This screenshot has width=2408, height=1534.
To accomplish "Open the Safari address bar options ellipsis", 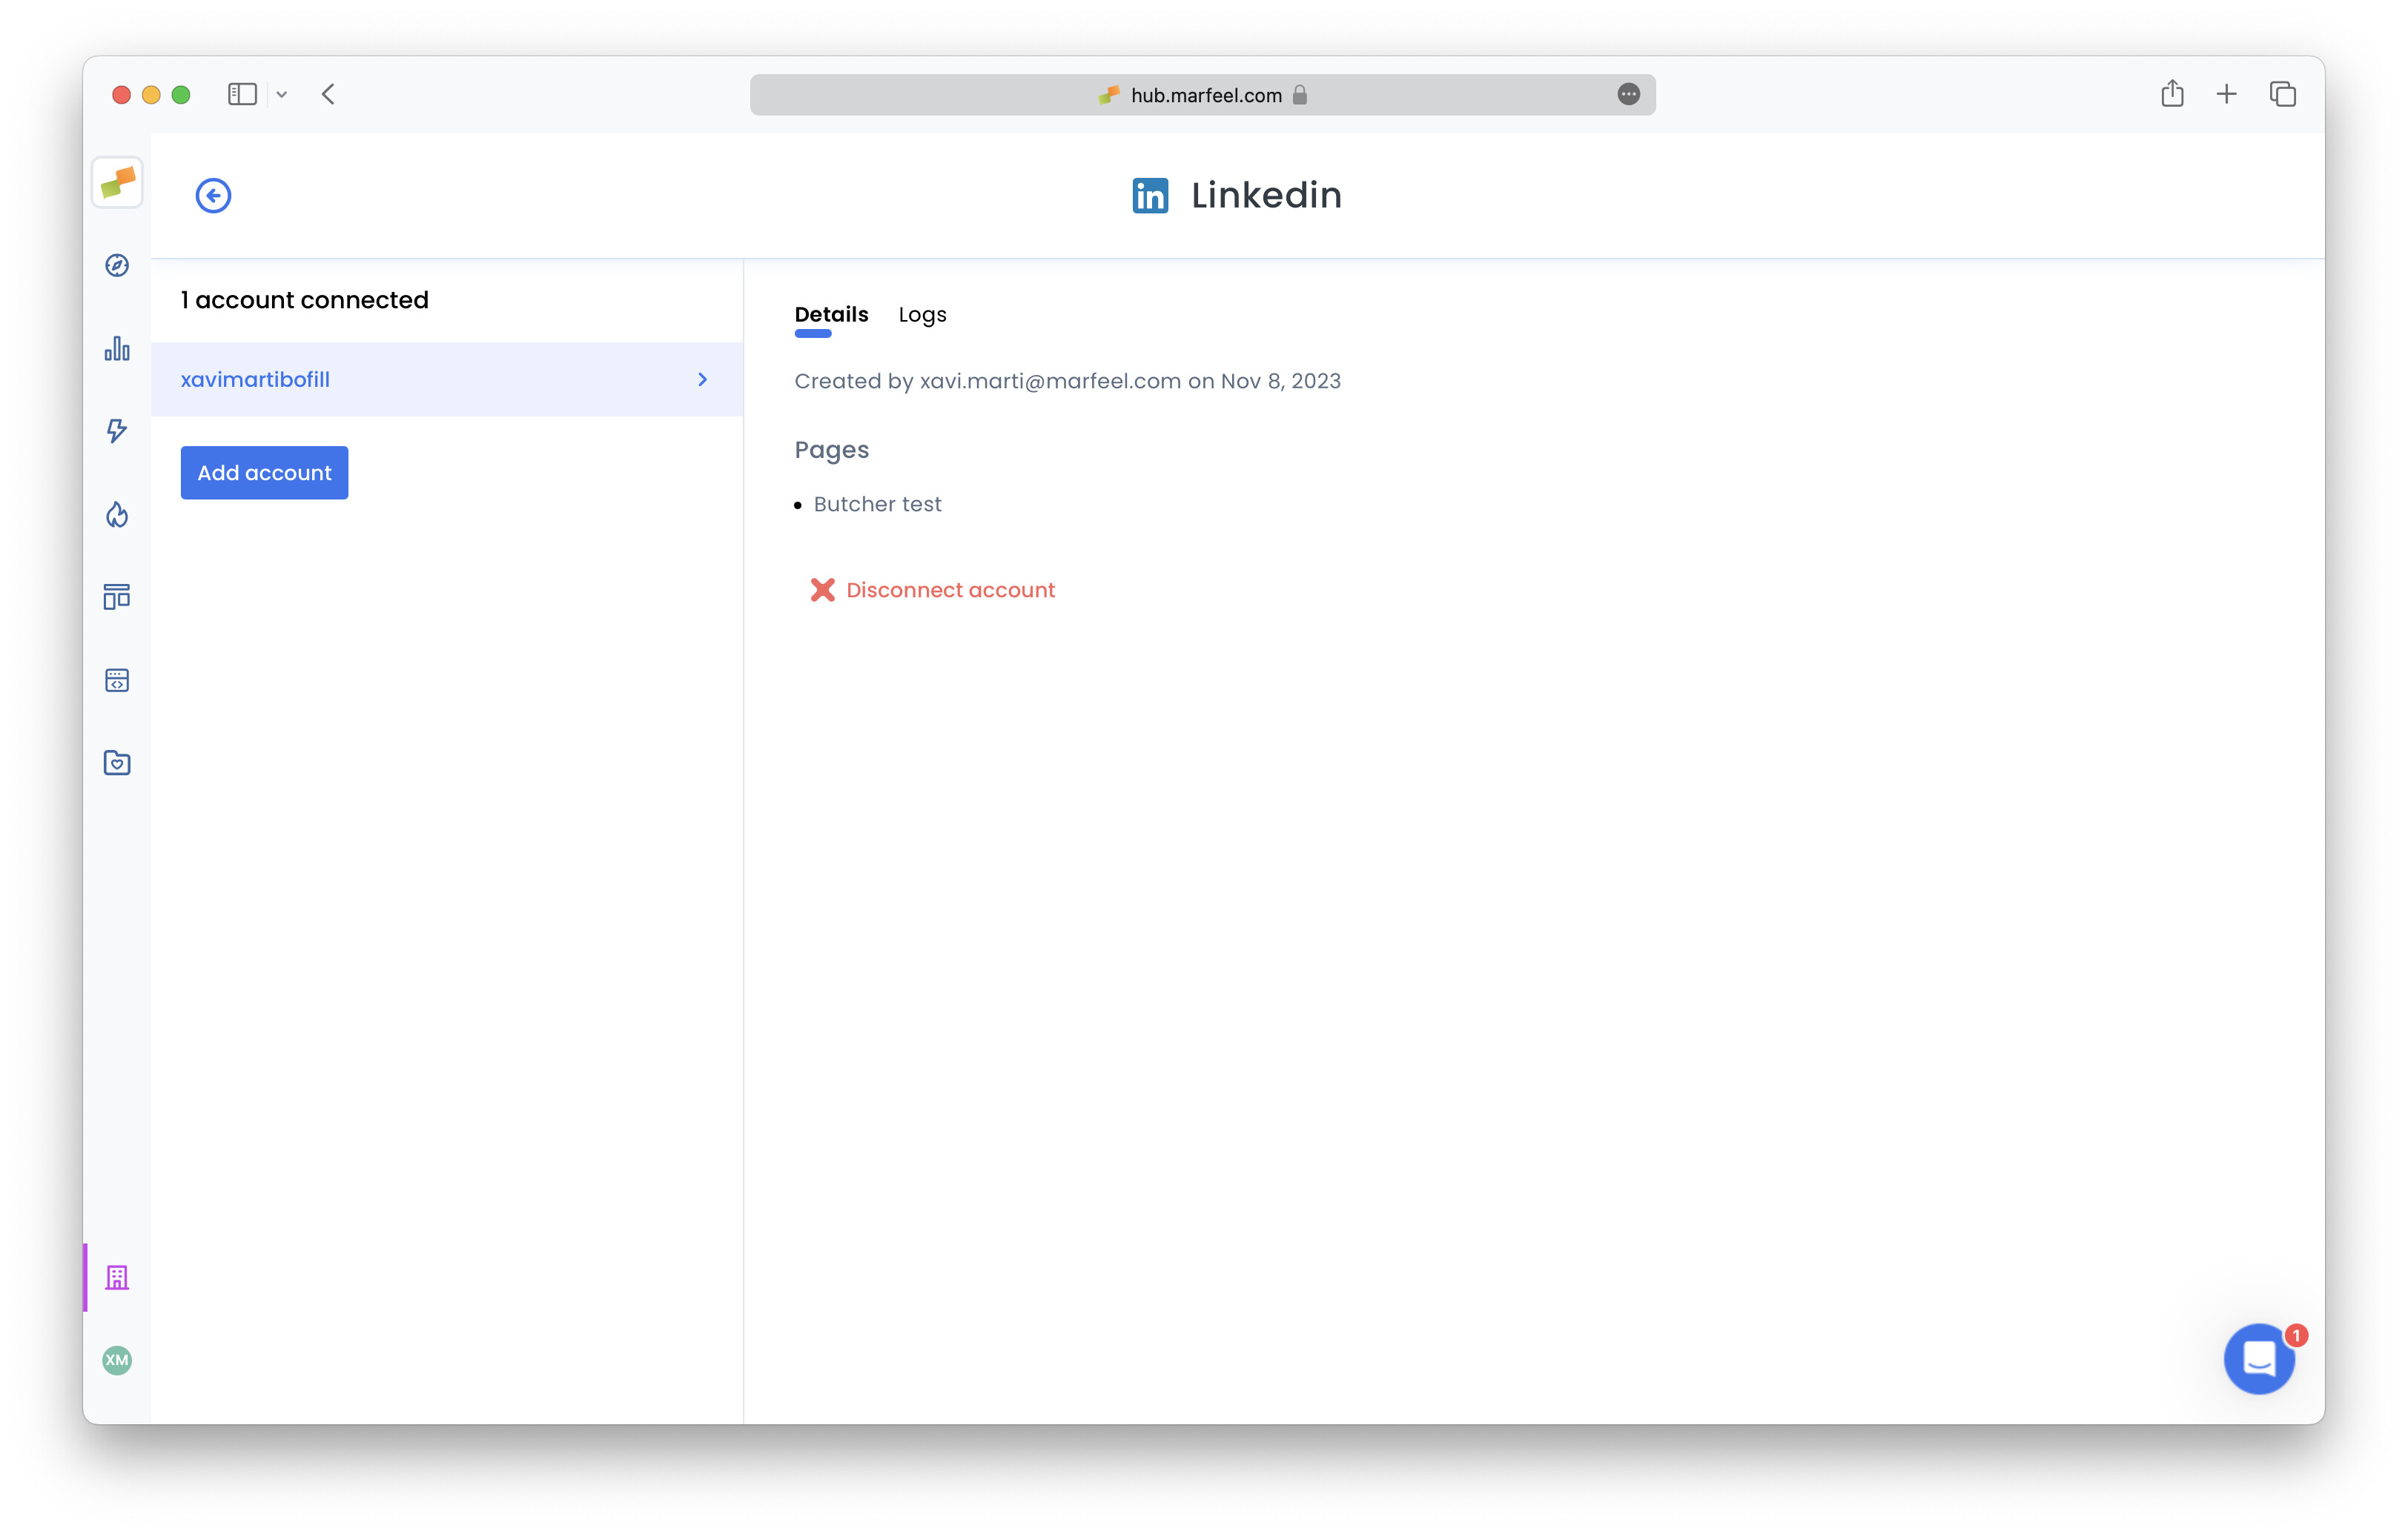I will pyautogui.click(x=1629, y=94).
